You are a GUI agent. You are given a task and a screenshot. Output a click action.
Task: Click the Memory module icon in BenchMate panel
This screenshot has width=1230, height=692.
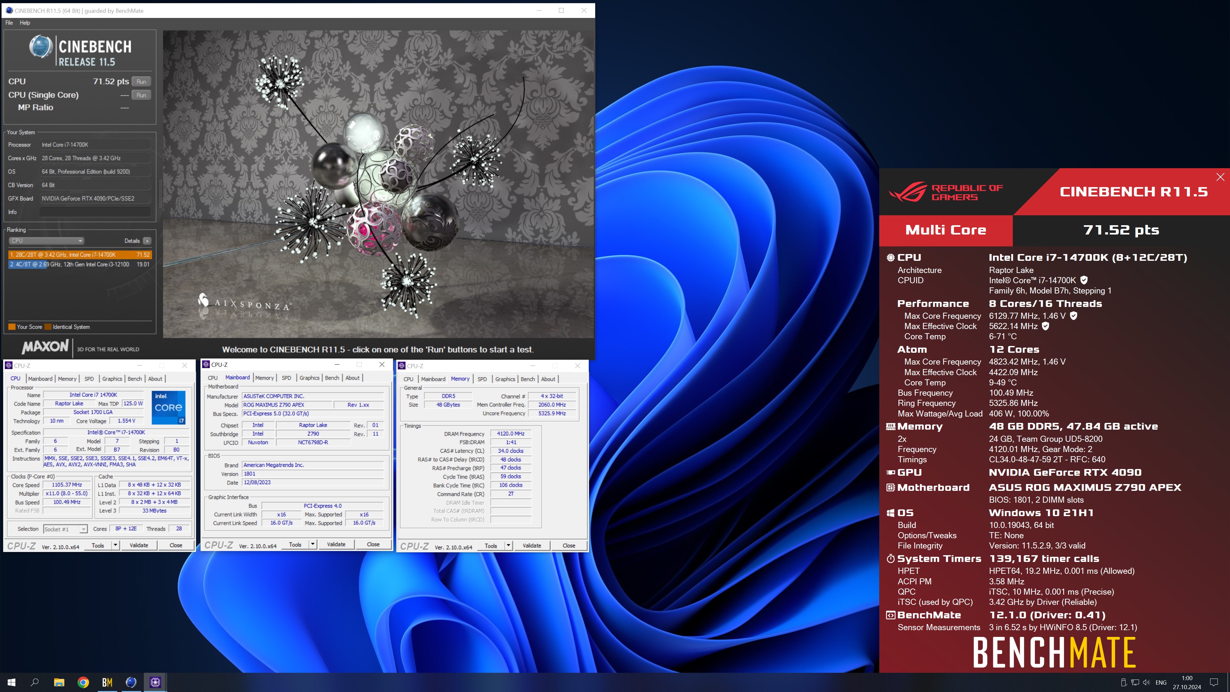pyautogui.click(x=890, y=426)
